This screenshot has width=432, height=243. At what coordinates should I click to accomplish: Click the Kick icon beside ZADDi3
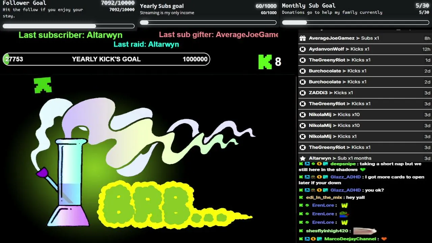303,93
